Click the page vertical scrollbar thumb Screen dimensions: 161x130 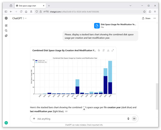(x=157, y=96)
